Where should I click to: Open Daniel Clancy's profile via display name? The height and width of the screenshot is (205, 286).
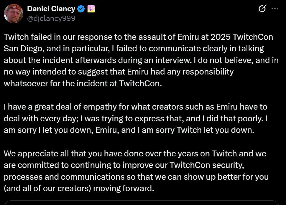[x=51, y=9]
